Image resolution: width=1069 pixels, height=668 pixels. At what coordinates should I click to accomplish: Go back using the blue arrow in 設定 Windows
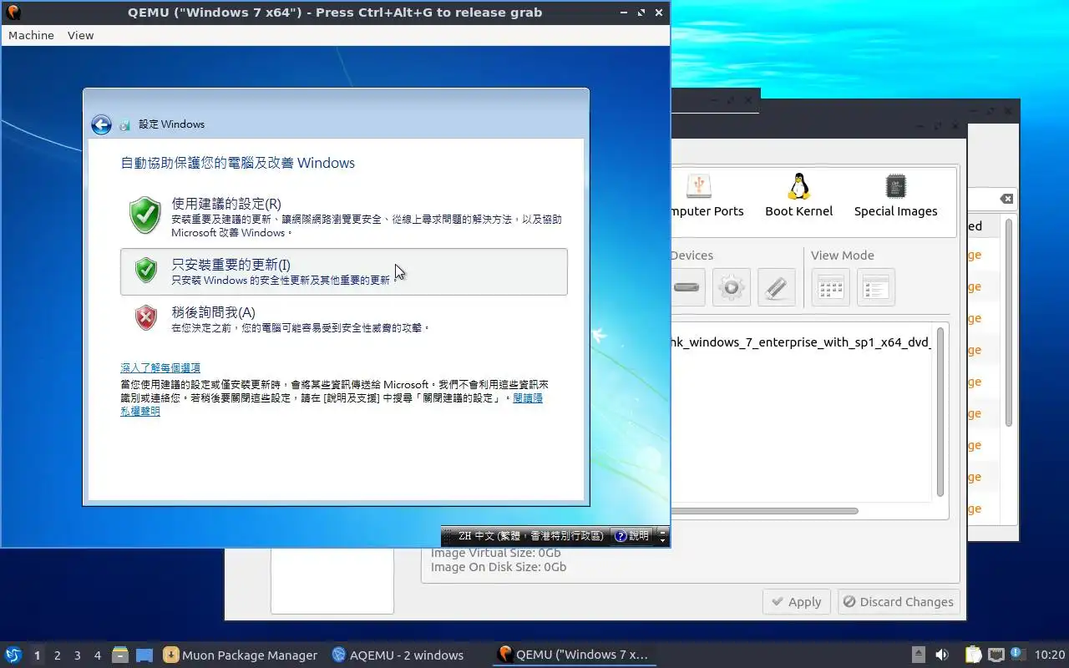pos(101,124)
